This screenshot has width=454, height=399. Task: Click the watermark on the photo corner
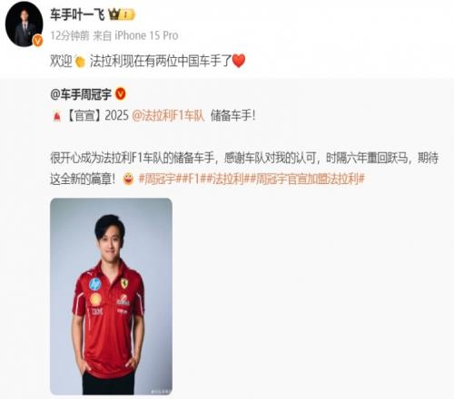[x=161, y=392]
